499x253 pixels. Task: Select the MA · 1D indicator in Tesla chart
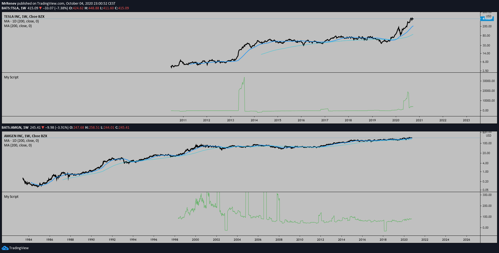(22, 21)
